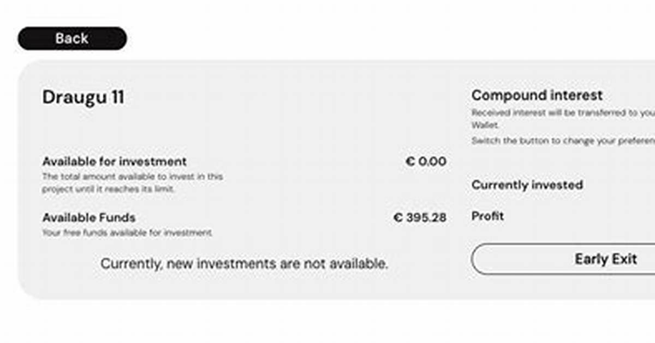Select the Draugu 11 project title
The image size is (655, 343).
(x=83, y=97)
